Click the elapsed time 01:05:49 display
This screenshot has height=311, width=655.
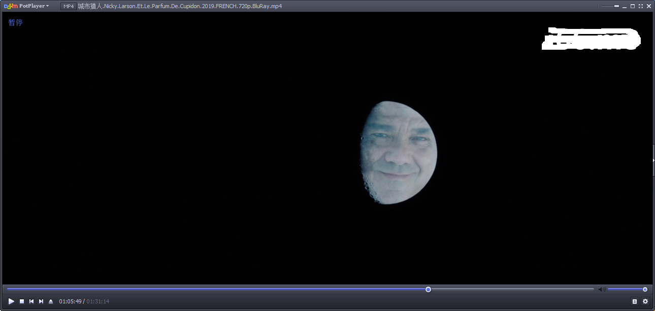[70, 301]
